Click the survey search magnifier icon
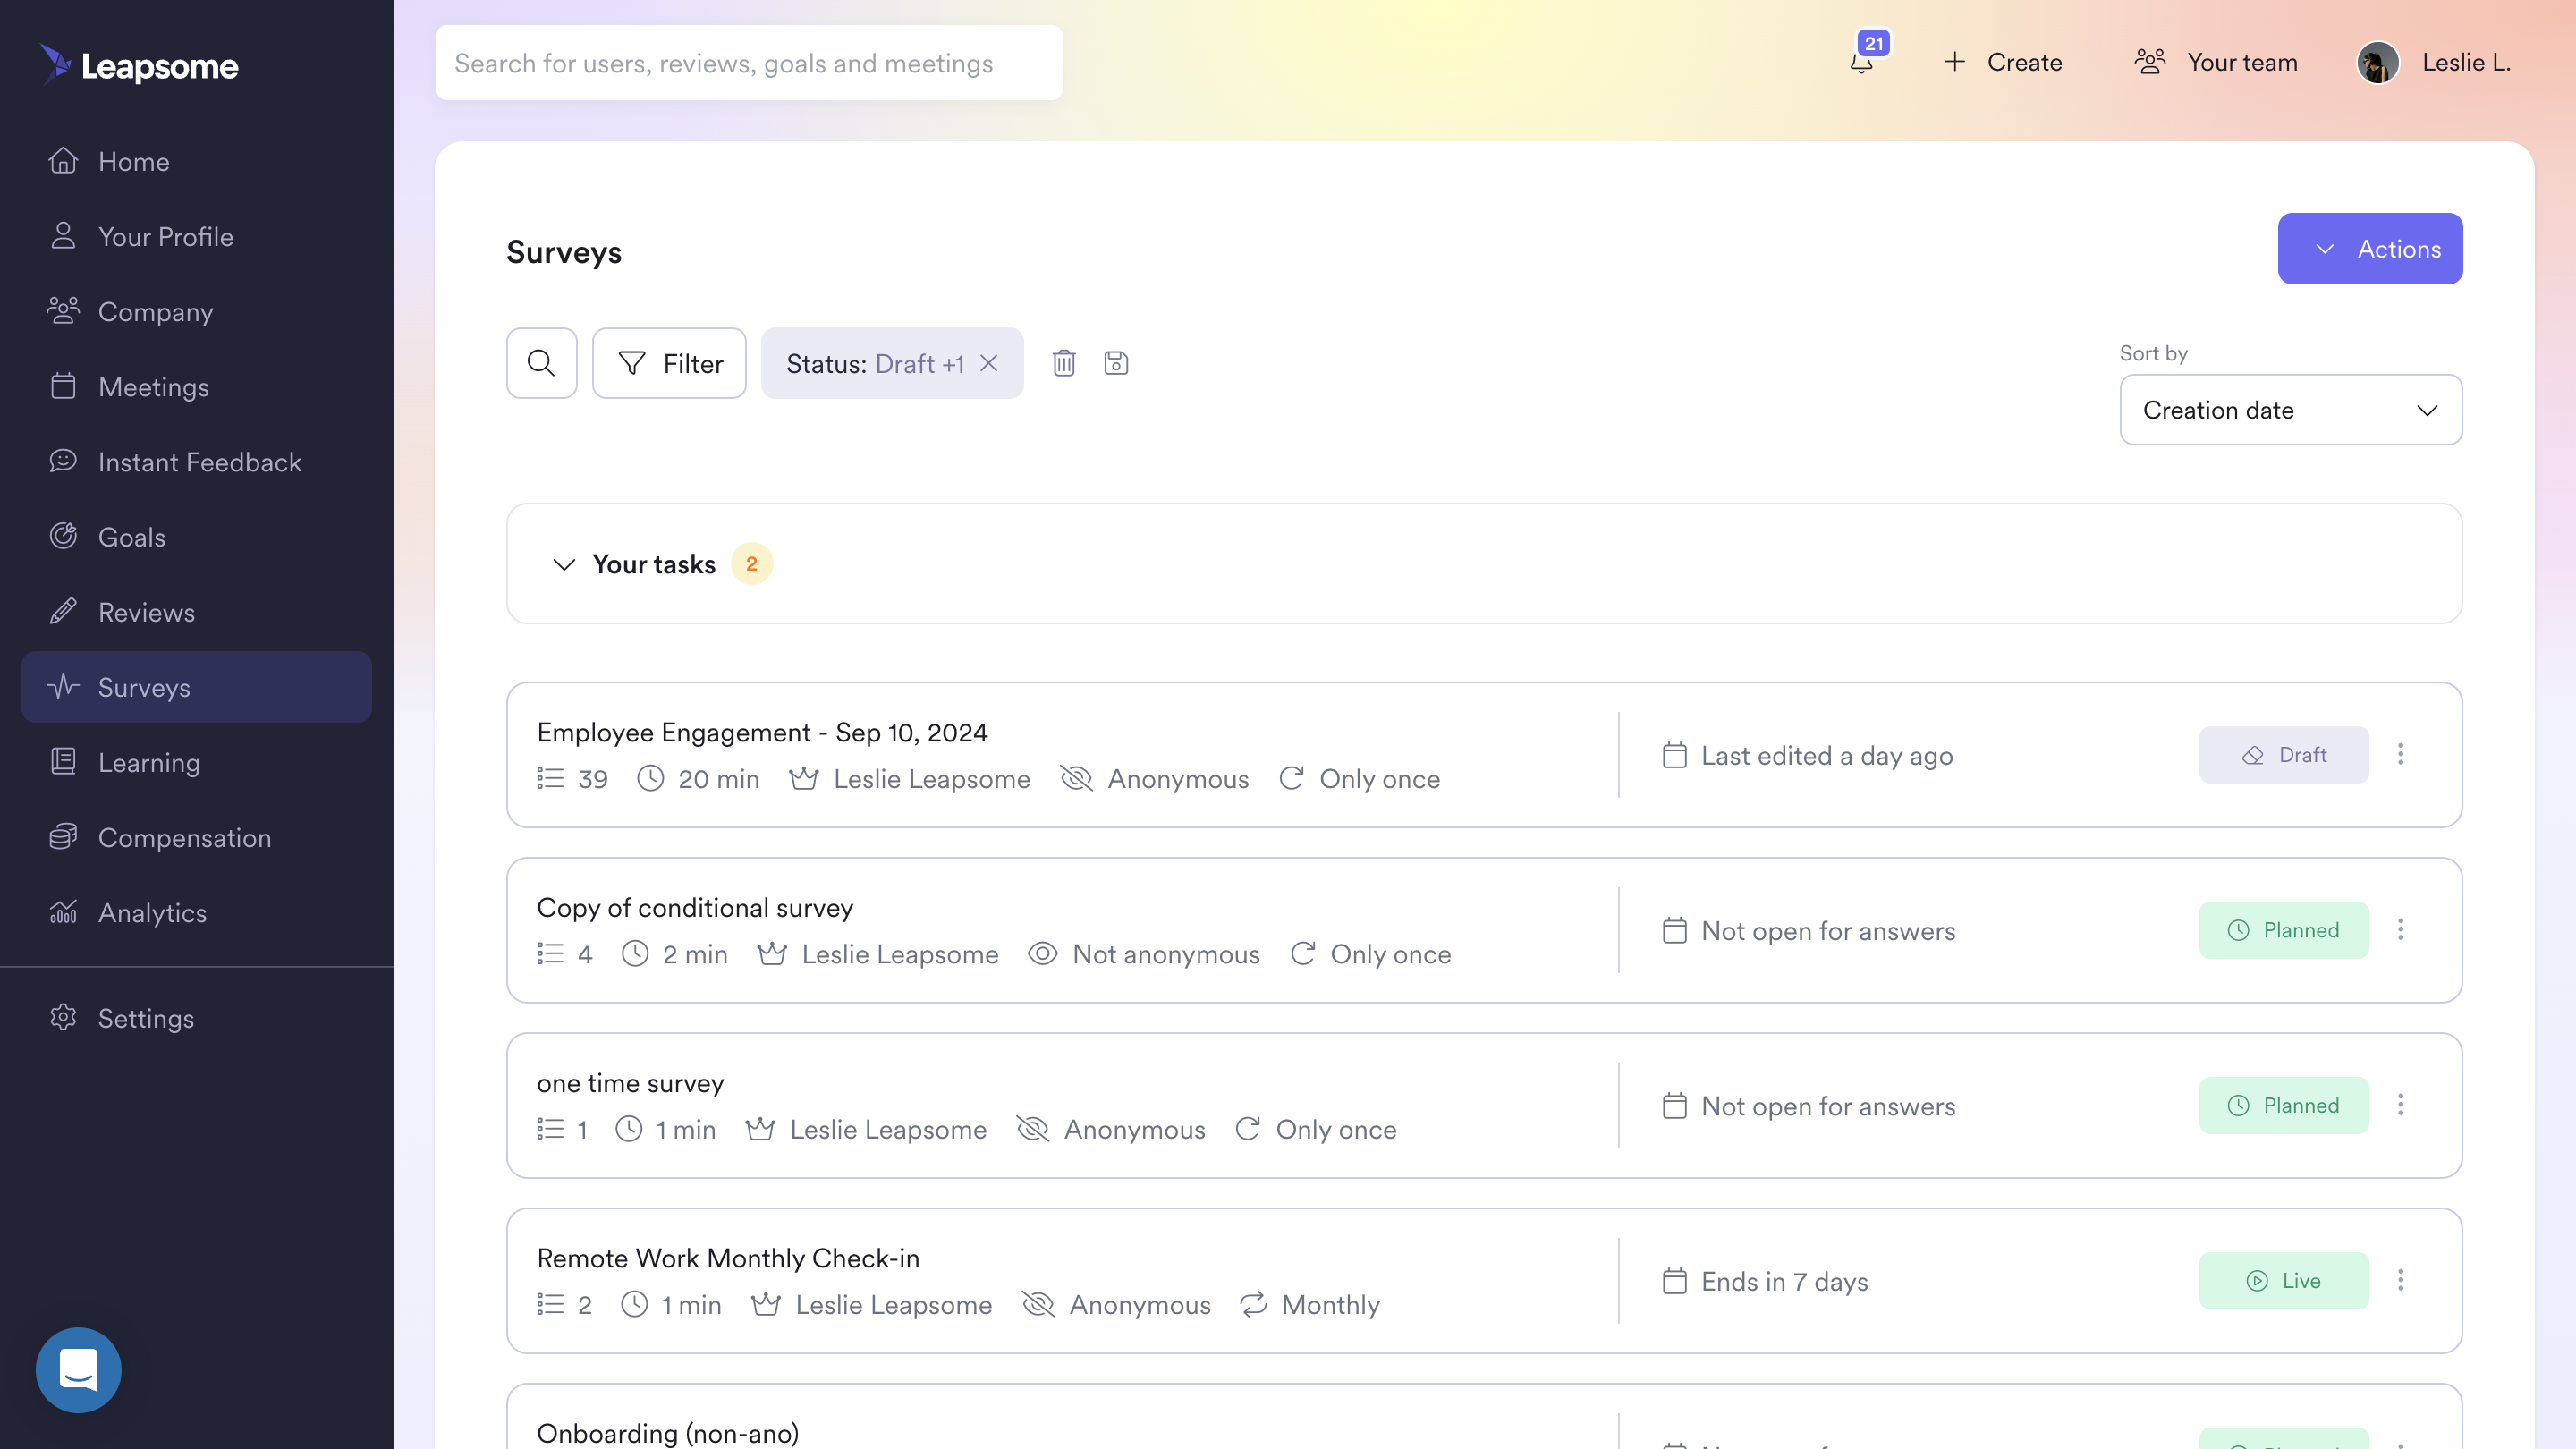The width and height of the screenshot is (2576, 1449). tap(541, 363)
